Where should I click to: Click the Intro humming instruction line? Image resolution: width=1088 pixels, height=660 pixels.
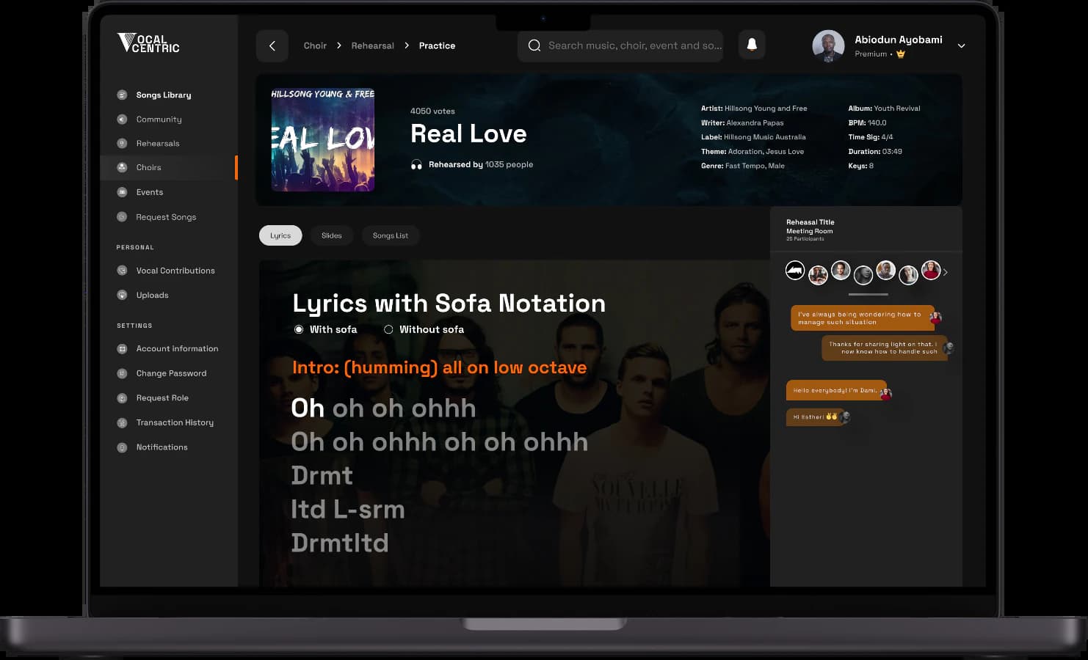pos(439,367)
